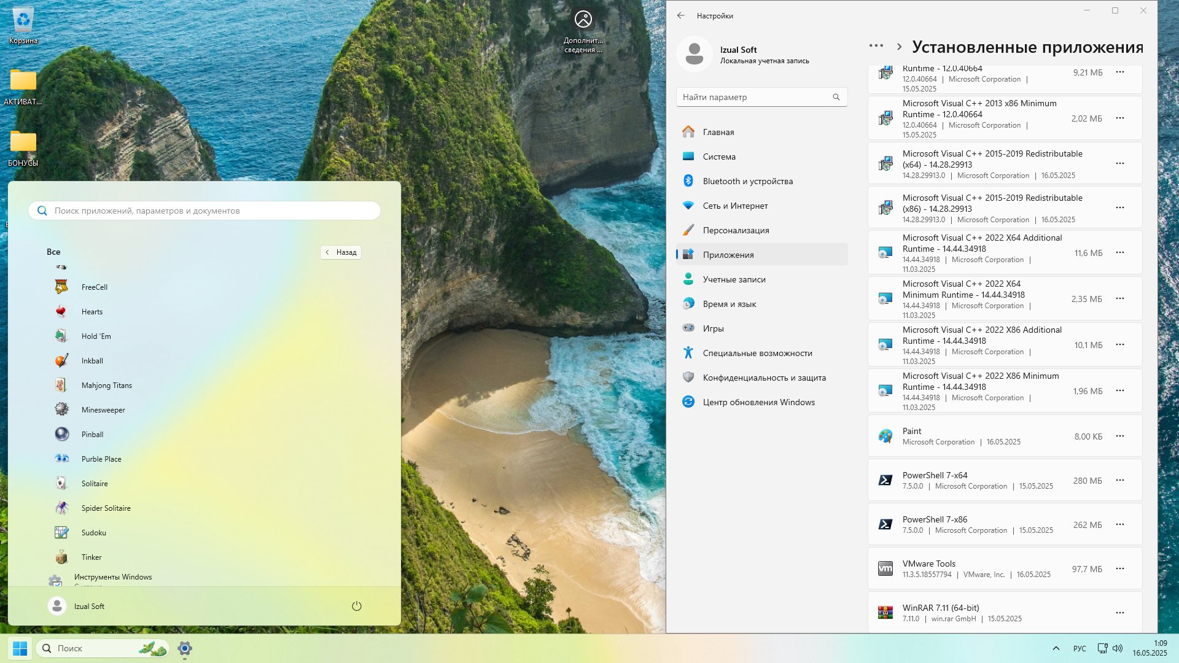The image size is (1179, 663).
Task: Open Pinball game icon
Action: coord(61,434)
